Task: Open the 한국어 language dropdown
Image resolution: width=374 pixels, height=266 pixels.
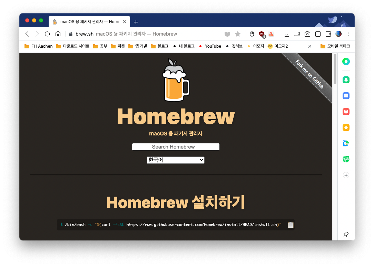Action: [176, 160]
